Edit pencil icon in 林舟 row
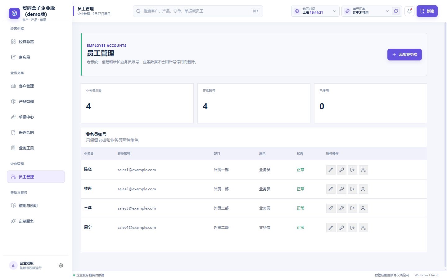 click(331, 189)
